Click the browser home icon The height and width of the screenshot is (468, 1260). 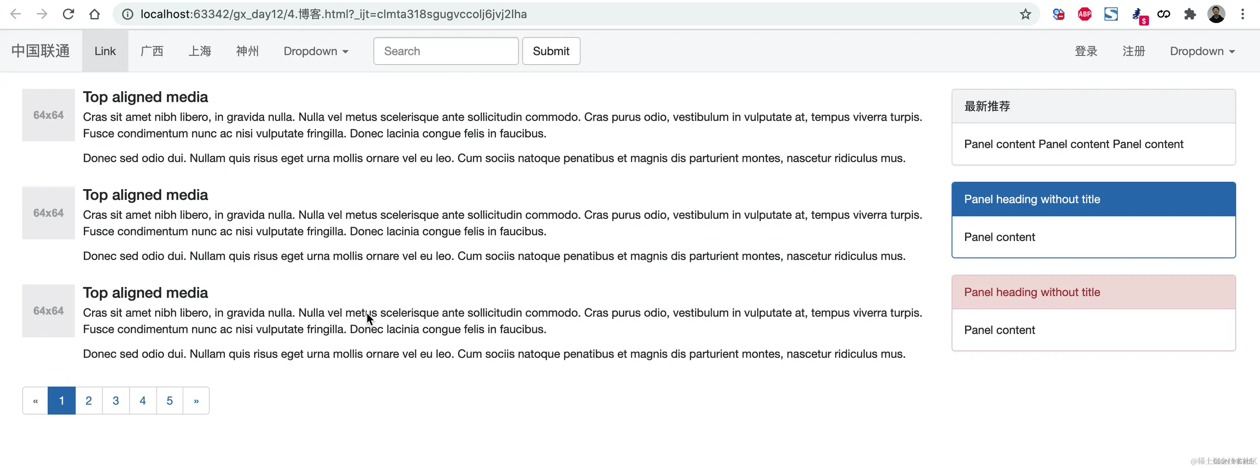(x=95, y=14)
